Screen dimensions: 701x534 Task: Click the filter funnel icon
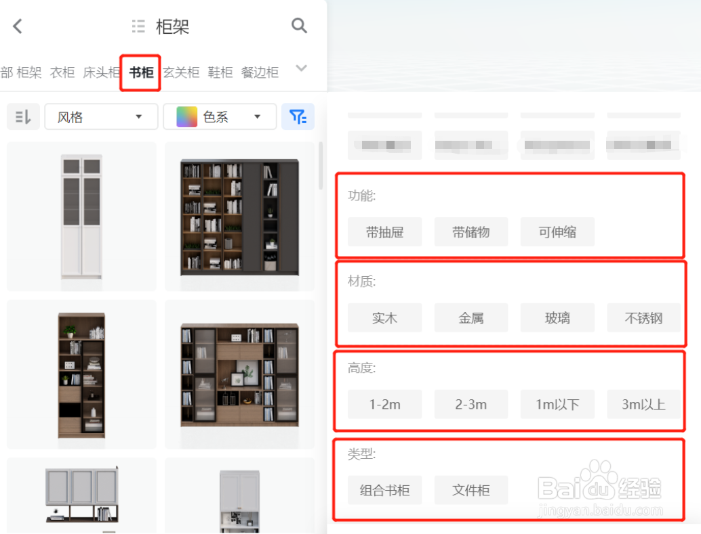click(x=298, y=116)
